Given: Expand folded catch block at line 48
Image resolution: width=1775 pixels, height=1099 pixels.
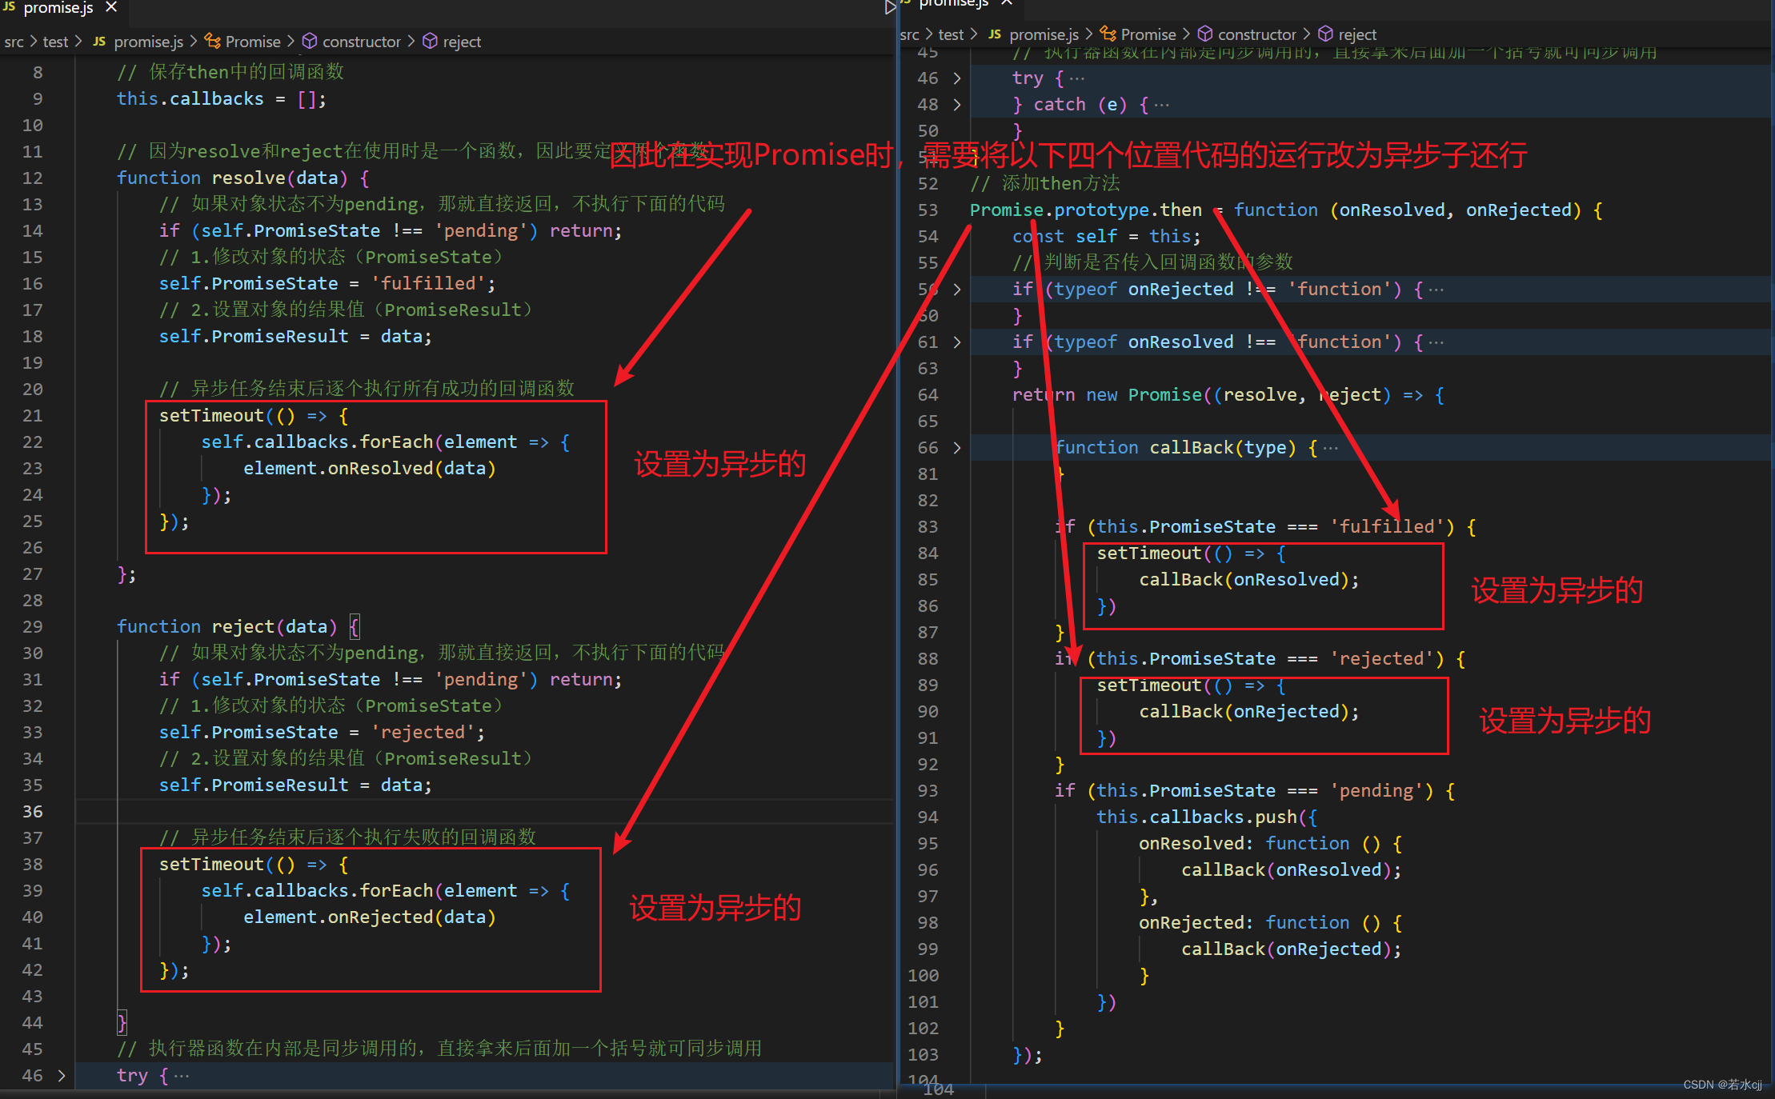Looking at the screenshot, I should pyautogui.click(x=957, y=104).
